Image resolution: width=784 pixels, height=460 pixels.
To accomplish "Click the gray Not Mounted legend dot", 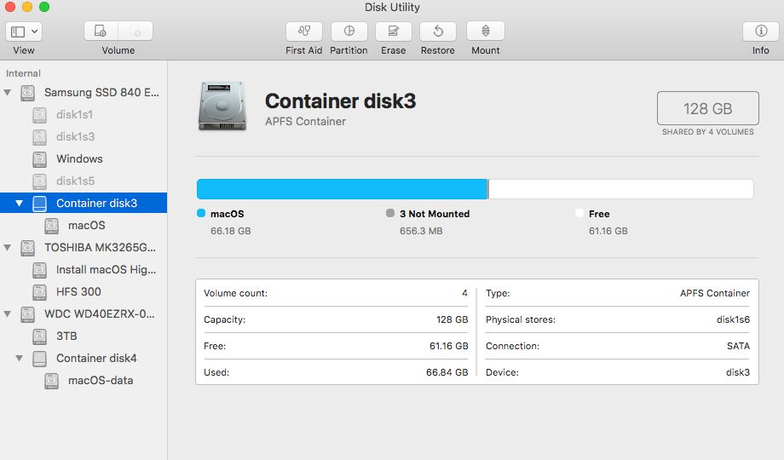I will coord(390,213).
